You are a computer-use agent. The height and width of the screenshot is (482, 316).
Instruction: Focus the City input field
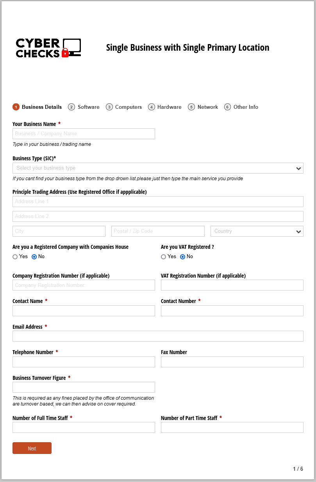point(59,231)
